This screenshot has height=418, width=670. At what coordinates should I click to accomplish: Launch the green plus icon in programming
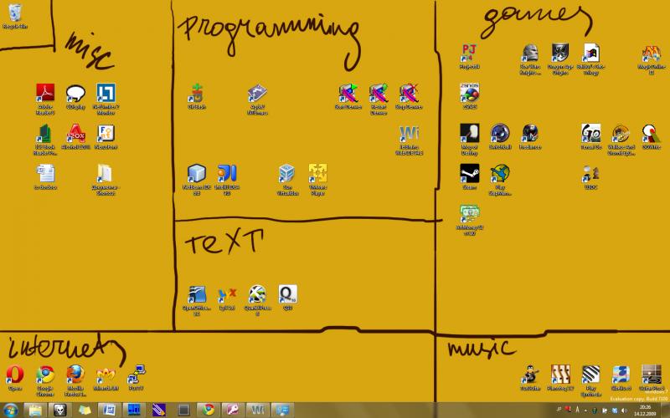(x=197, y=93)
